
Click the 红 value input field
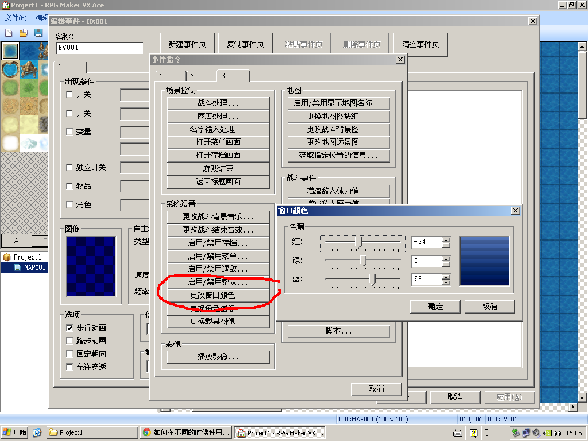pos(427,242)
